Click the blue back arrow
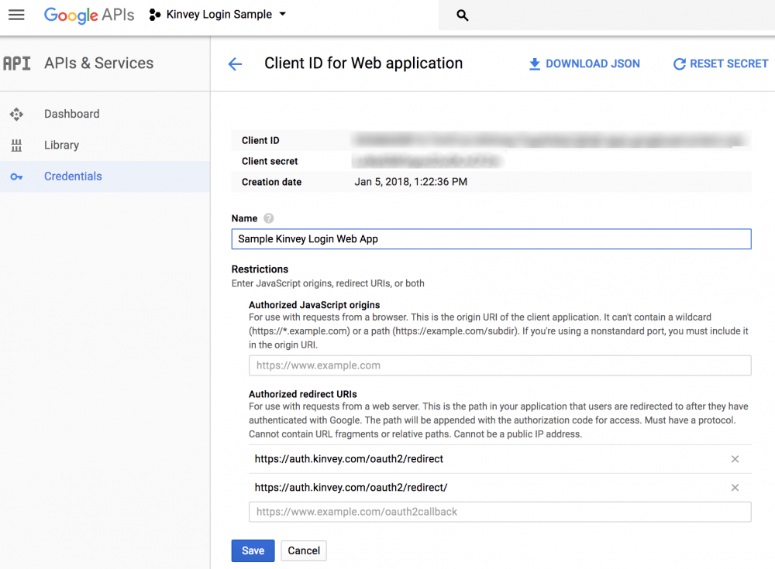Image resolution: width=775 pixels, height=569 pixels. pyautogui.click(x=235, y=64)
